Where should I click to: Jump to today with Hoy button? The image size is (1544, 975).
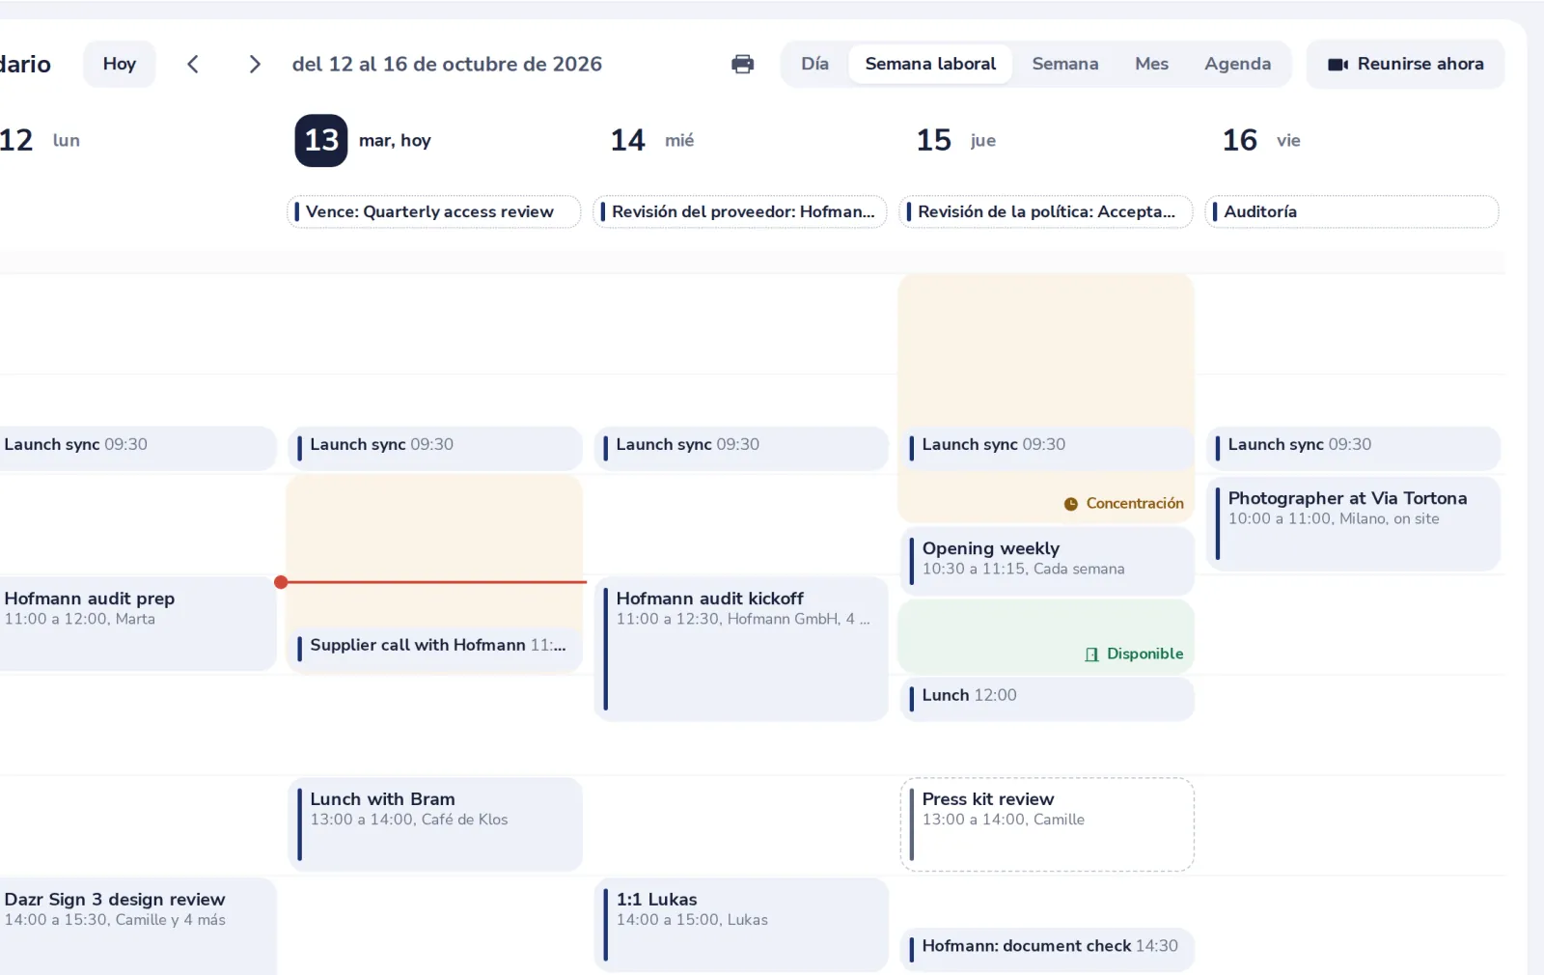pyautogui.click(x=119, y=64)
